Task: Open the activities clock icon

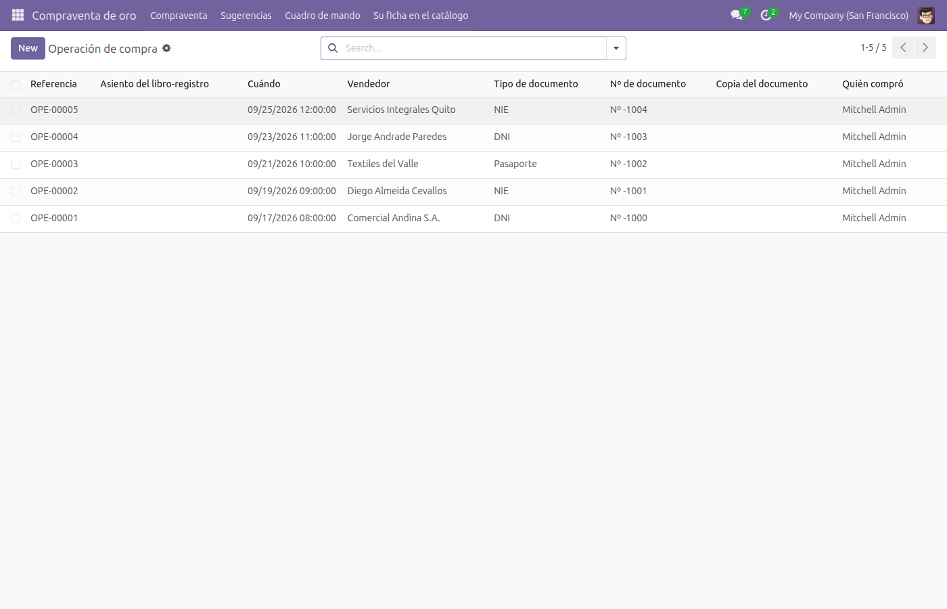Action: tap(766, 15)
